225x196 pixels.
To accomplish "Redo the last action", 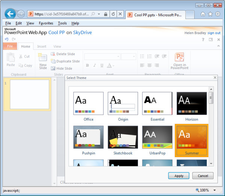I will coord(13,39).
